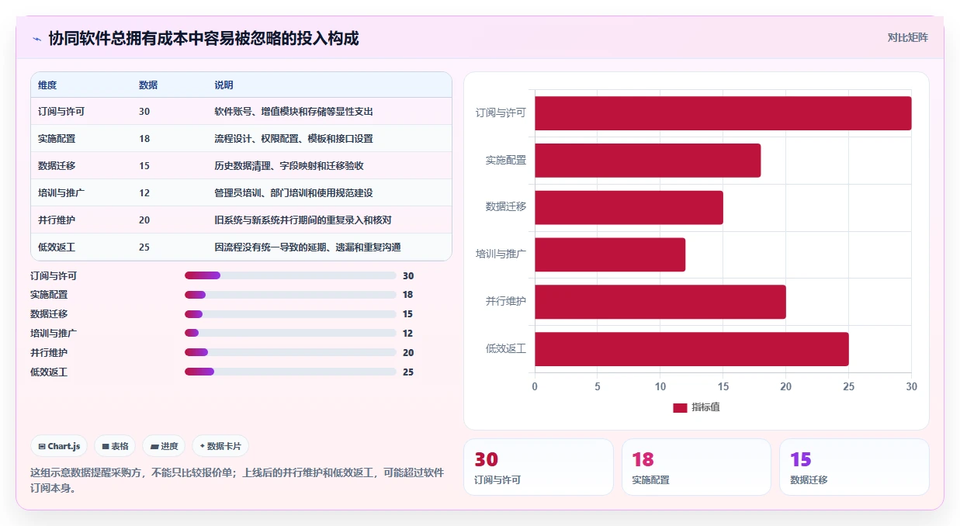Screen dimensions: 960x526
Task: Click the description 软件账号、增值模块和存储等显性支出
Action: click(294, 112)
